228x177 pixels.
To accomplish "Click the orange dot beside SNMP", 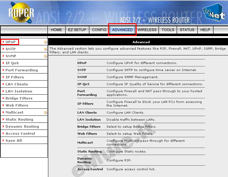I will (x=46, y=56).
